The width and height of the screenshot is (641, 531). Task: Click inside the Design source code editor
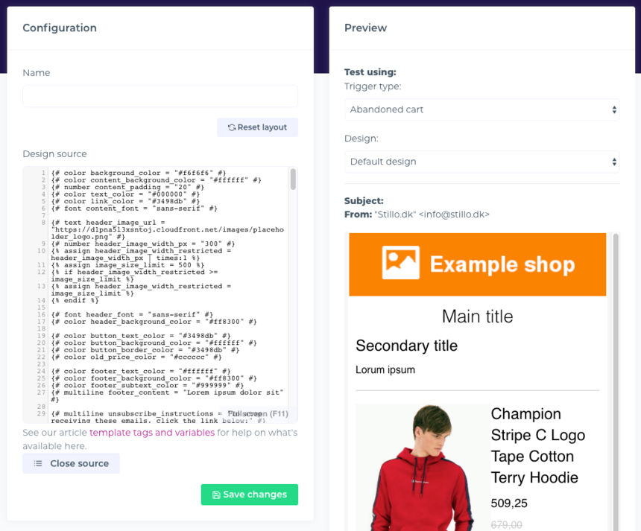pos(164,298)
